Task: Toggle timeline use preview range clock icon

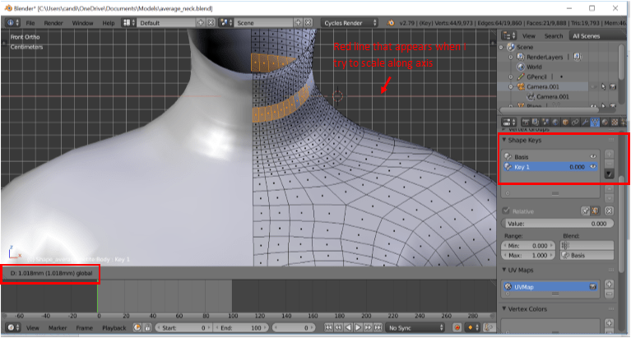Action: pyautogui.click(x=137, y=327)
